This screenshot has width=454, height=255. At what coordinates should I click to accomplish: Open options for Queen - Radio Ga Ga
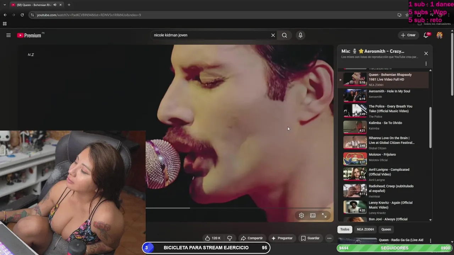click(431, 240)
